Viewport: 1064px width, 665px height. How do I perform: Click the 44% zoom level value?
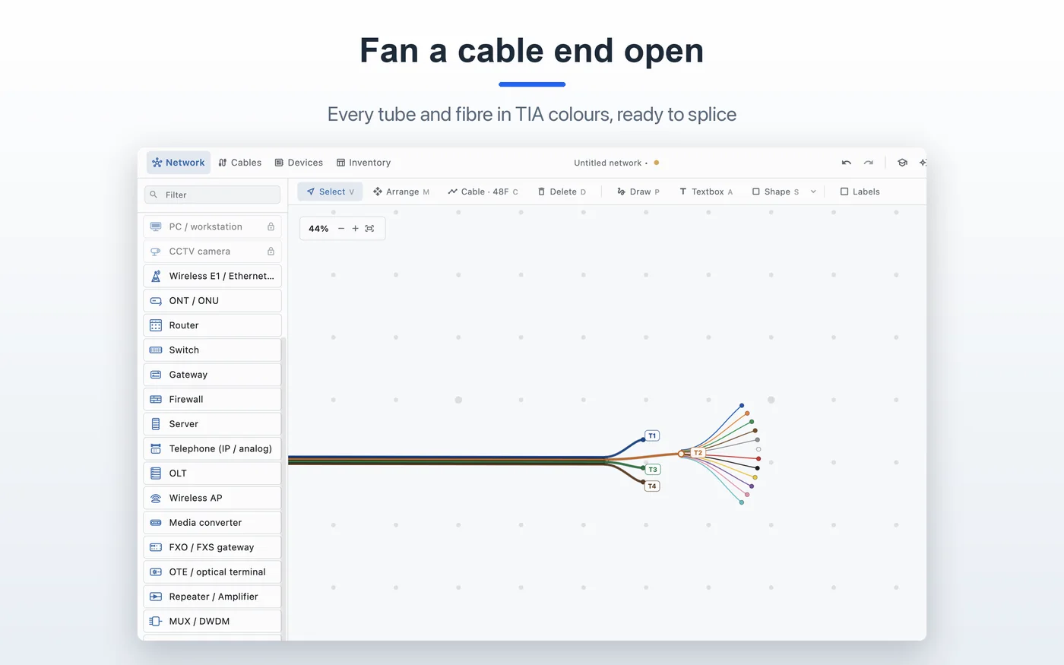tap(318, 229)
